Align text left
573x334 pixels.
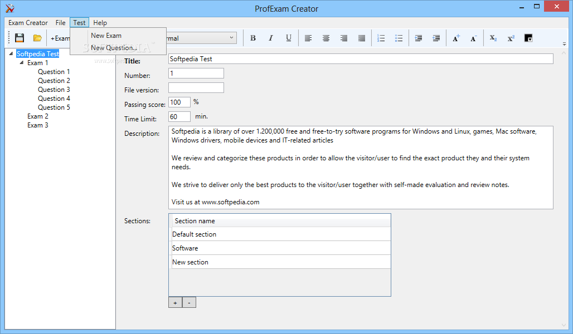coord(308,38)
